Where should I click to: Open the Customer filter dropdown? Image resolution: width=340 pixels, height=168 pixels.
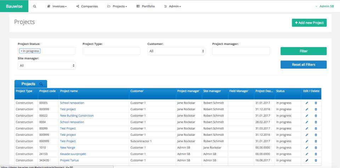[x=176, y=51]
